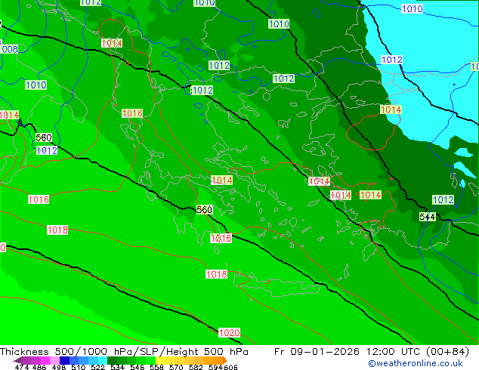Click the weatheronline.co.uk copyright link

point(416,363)
